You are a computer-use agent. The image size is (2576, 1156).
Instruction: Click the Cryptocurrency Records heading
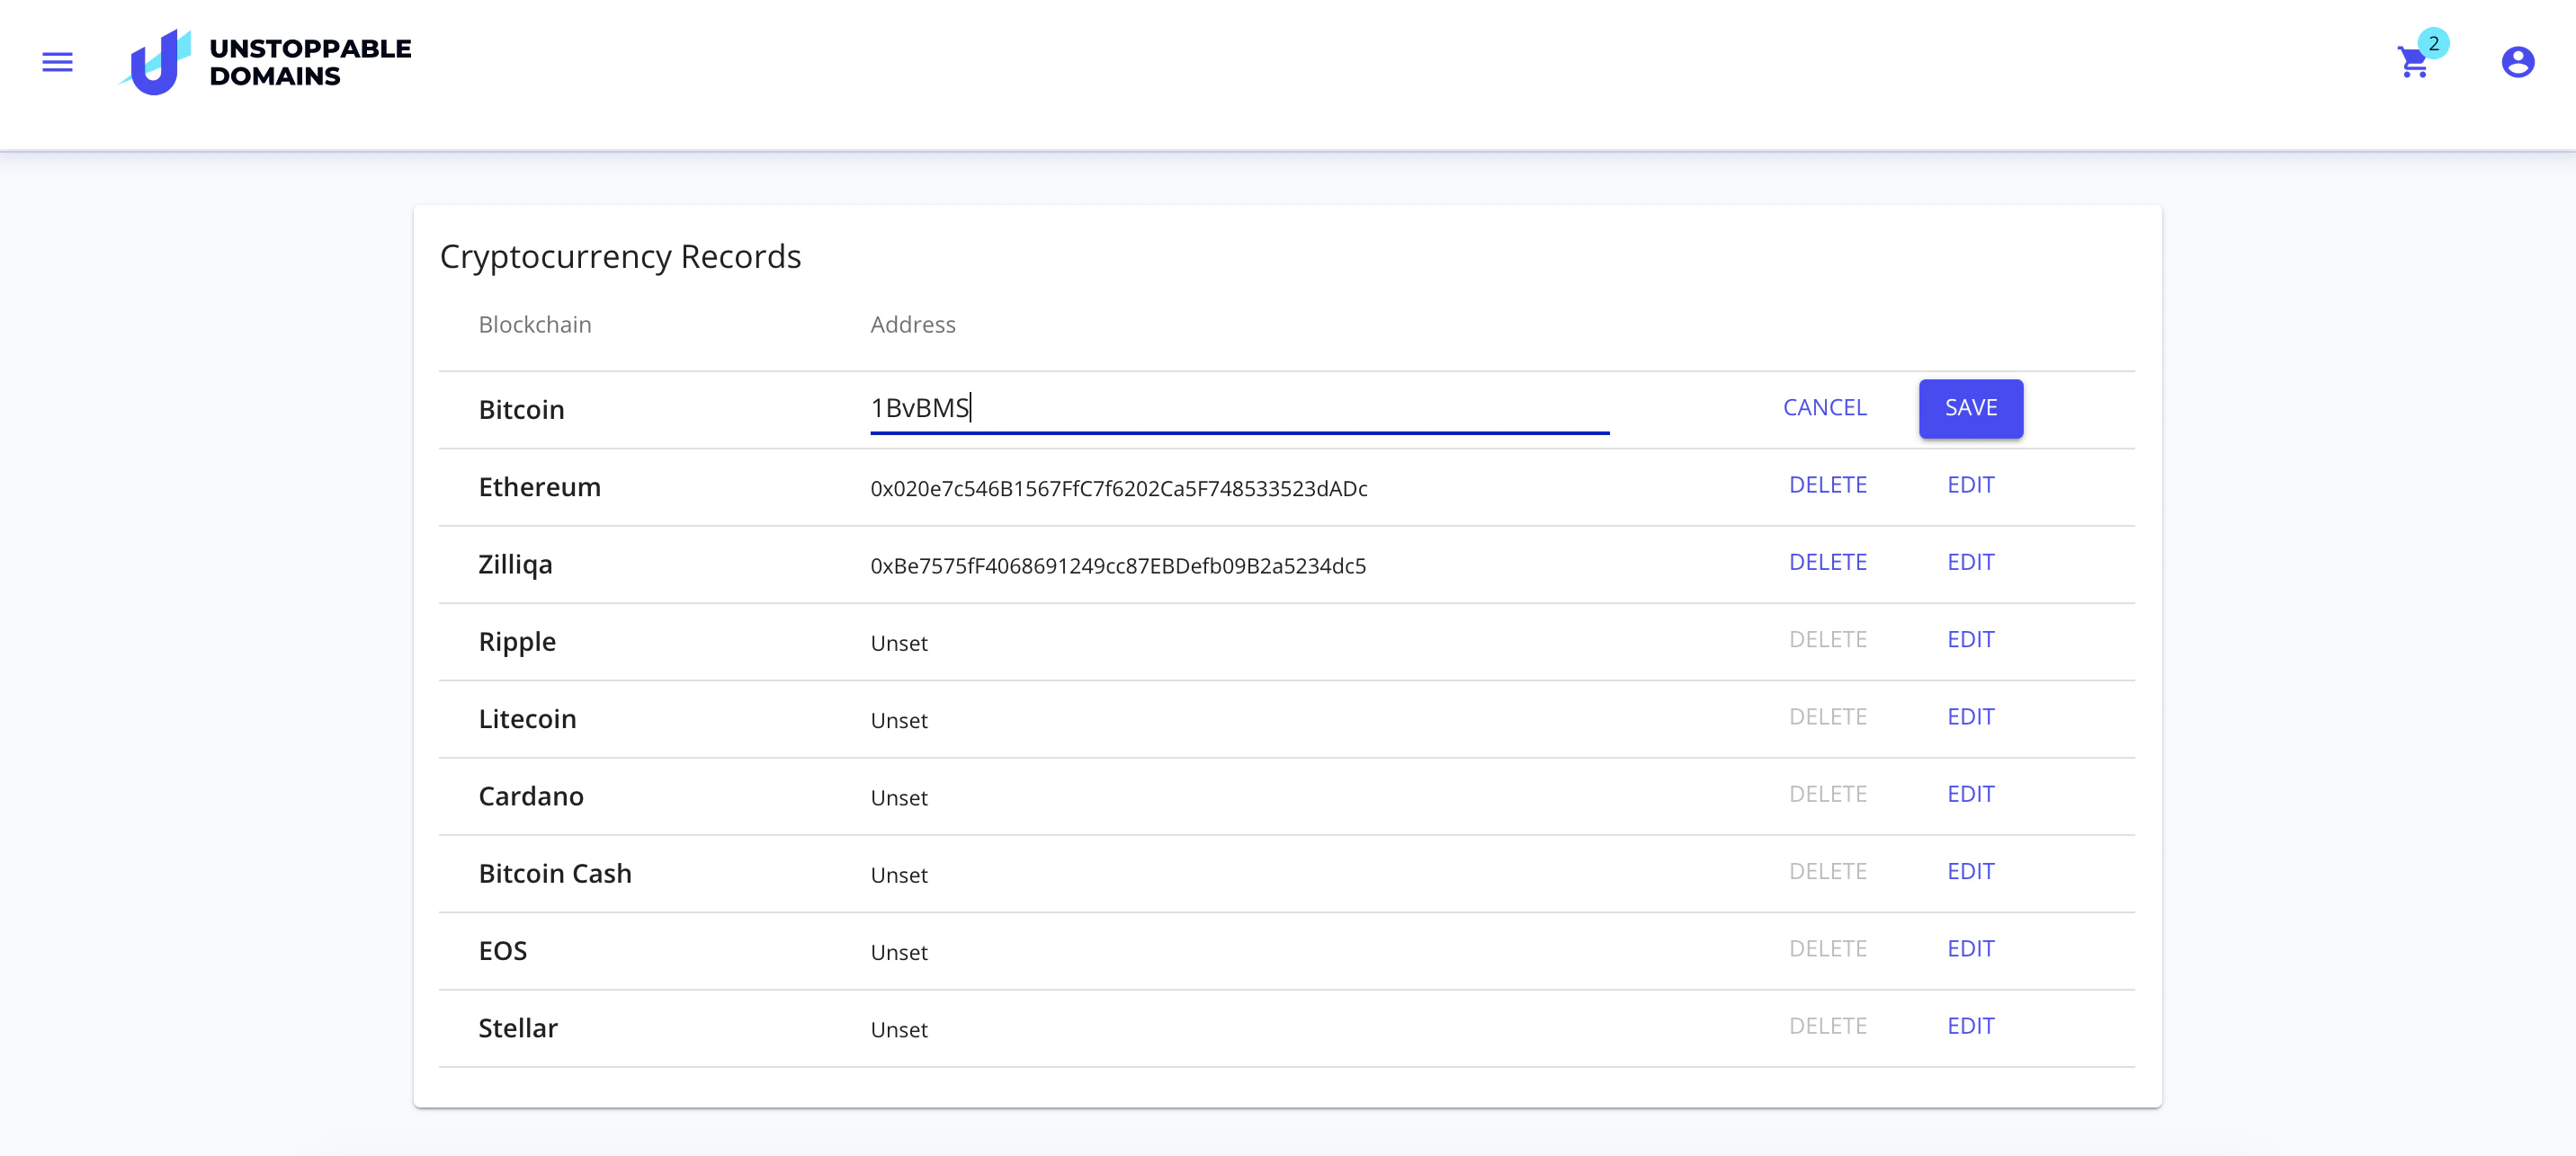pos(620,257)
